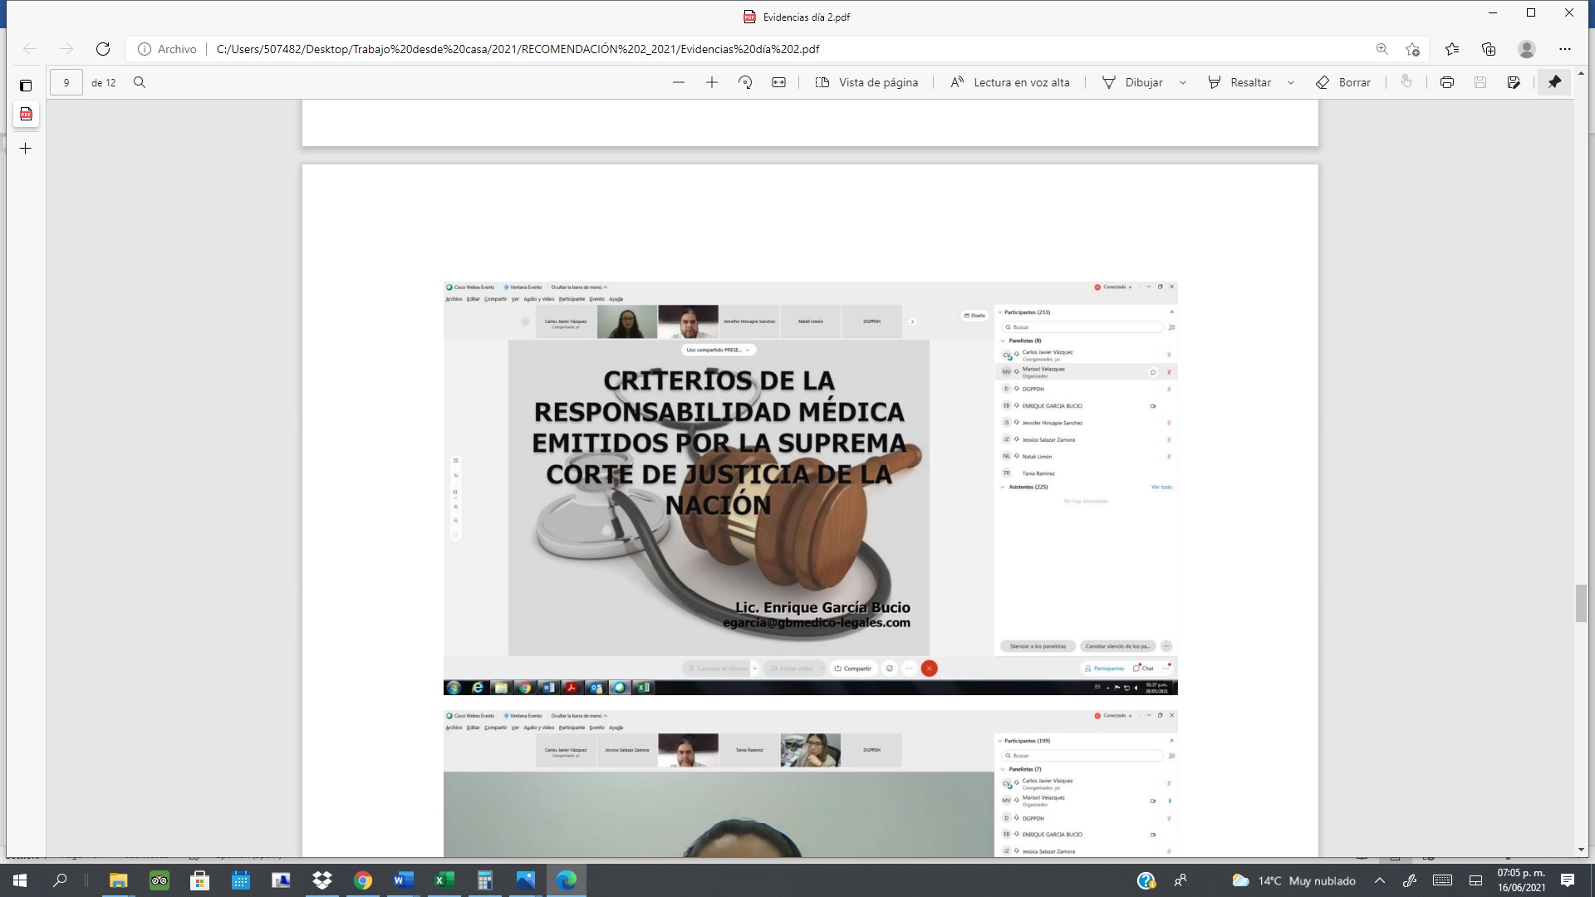Start Lectura en voz alta
The image size is (1595, 897).
point(1009,82)
